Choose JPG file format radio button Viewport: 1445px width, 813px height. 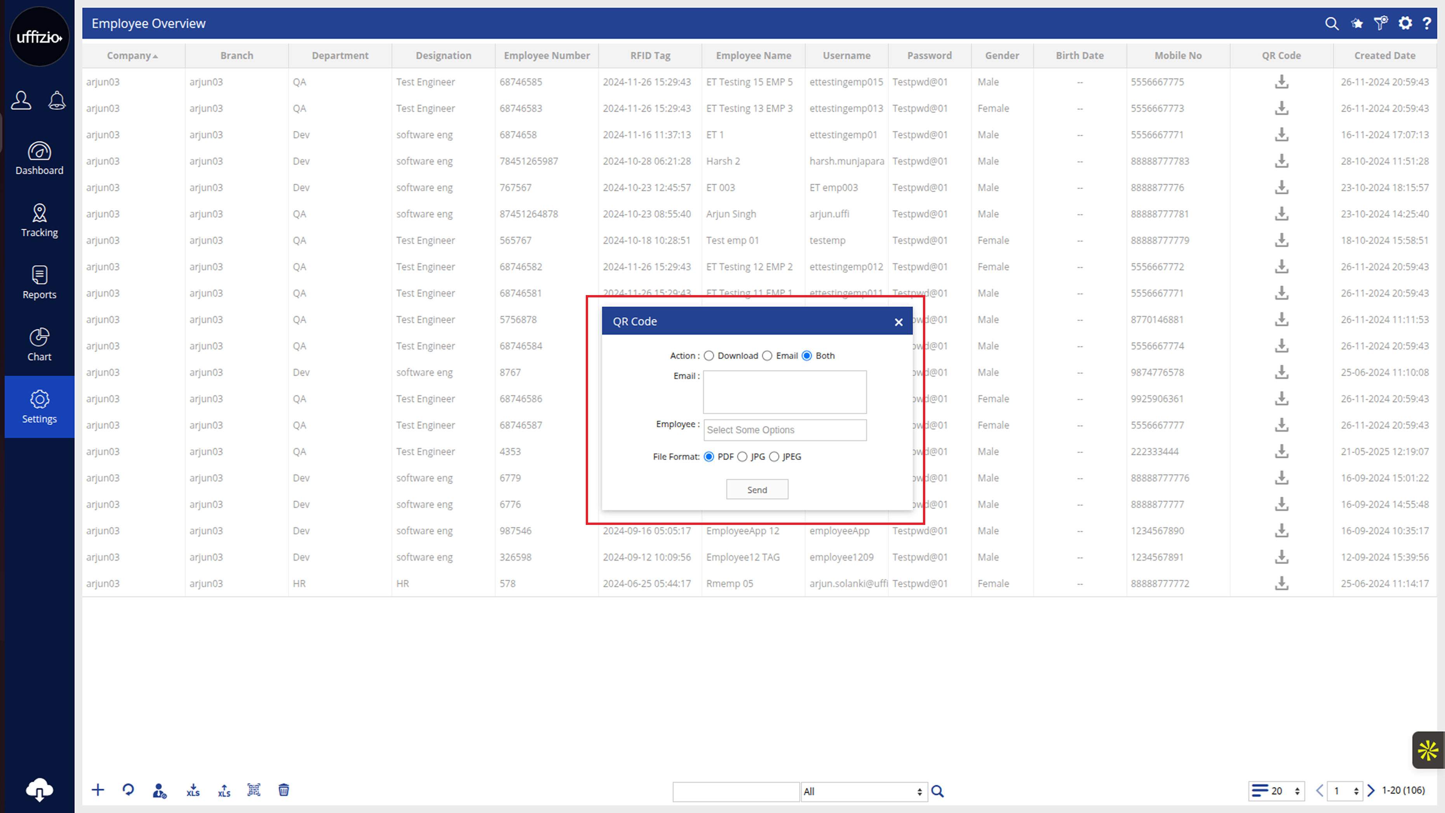click(x=743, y=457)
